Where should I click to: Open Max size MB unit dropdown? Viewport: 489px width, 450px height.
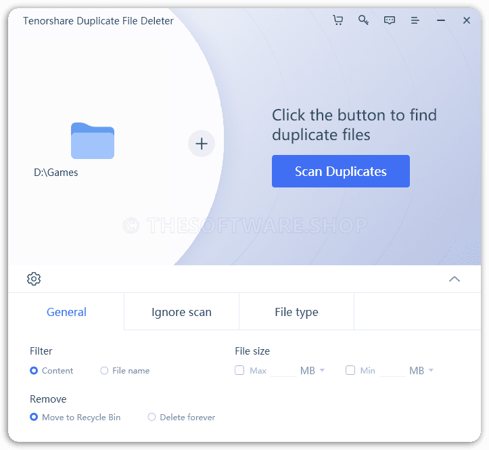pyautogui.click(x=312, y=371)
